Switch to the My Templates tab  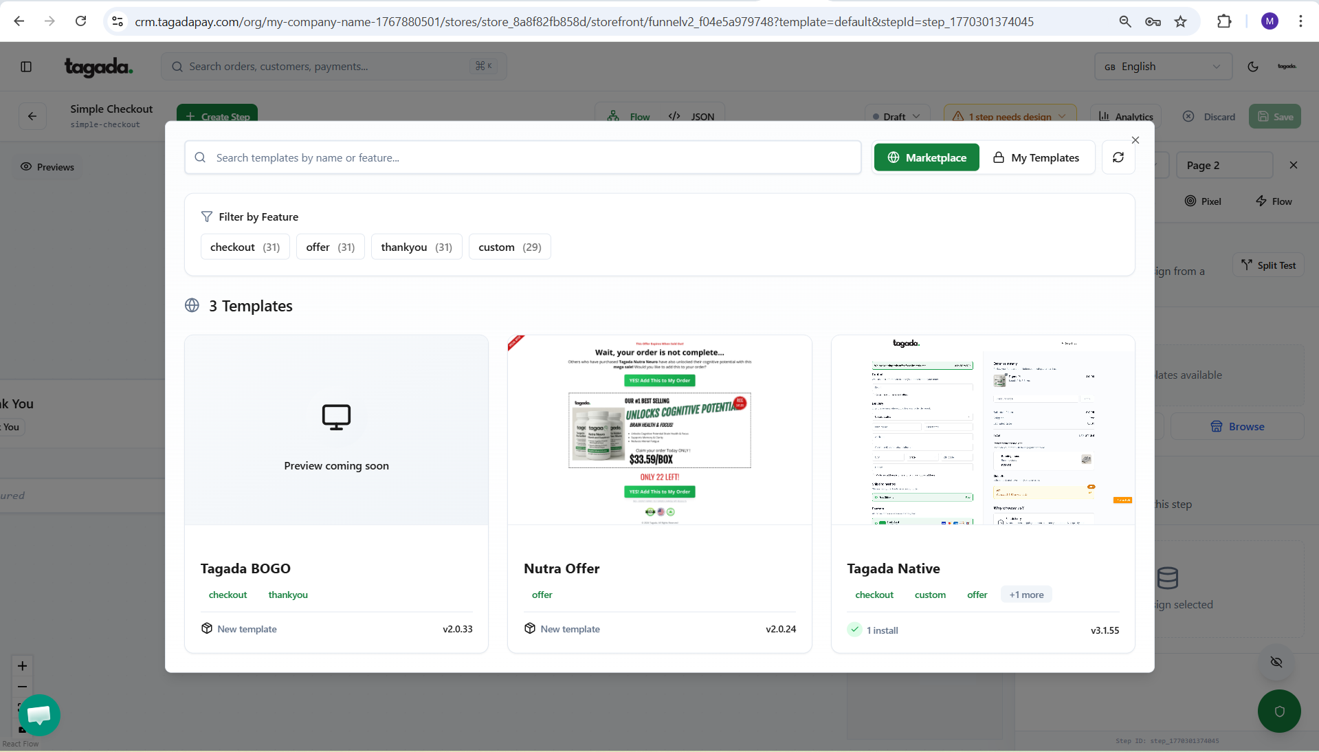[1037, 157]
